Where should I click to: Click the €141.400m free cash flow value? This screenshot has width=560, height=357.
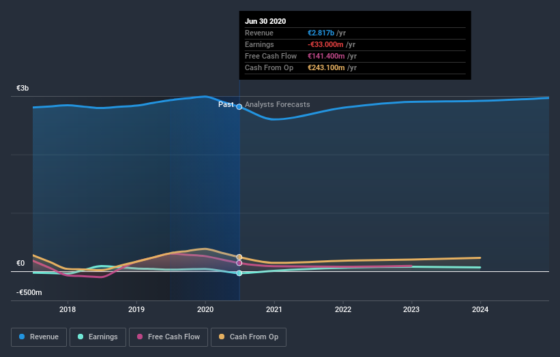coord(327,56)
